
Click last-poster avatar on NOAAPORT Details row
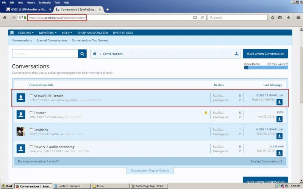coord(280,102)
